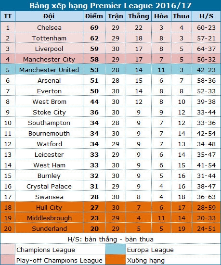Screen dimensions: 221x265
Task: Select the Chelsea team name
Action: point(49,27)
